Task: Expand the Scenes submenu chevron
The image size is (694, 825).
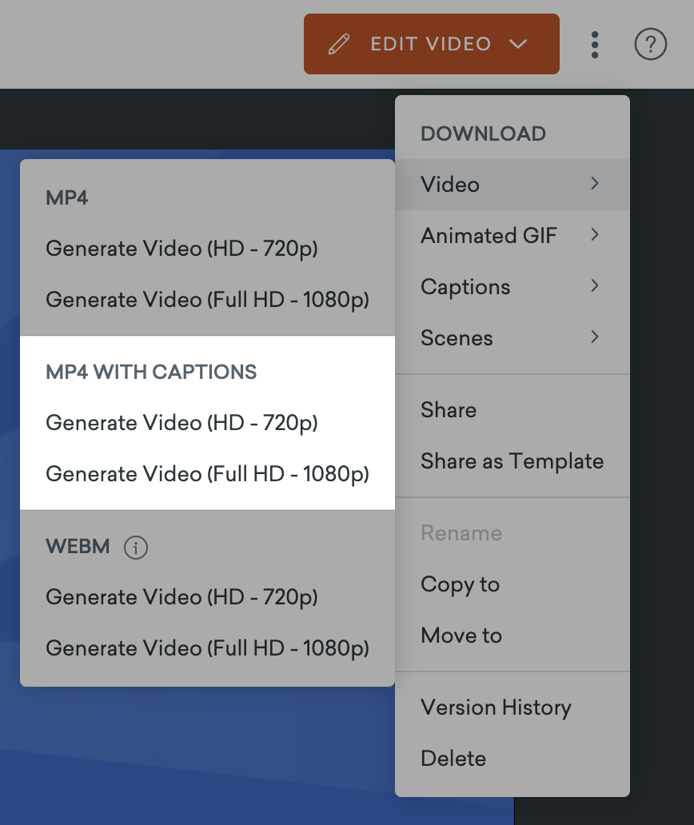Action: (595, 337)
